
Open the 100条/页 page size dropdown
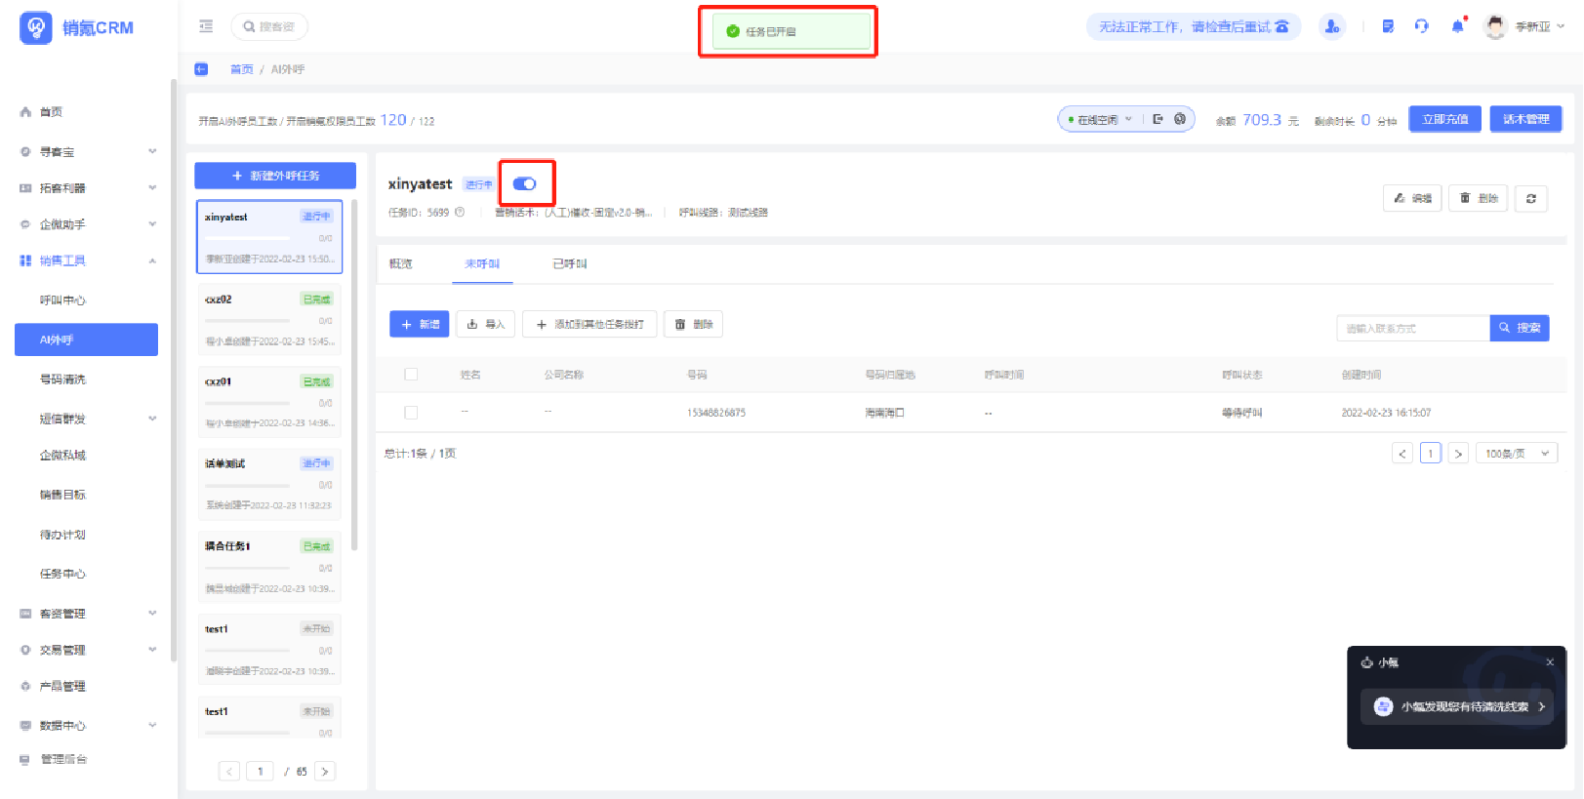click(x=1517, y=454)
